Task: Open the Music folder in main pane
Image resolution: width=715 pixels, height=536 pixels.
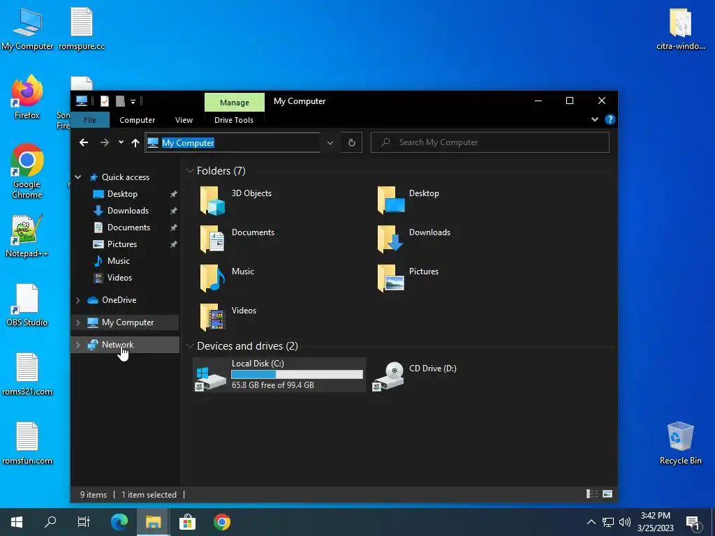Action: click(212, 278)
